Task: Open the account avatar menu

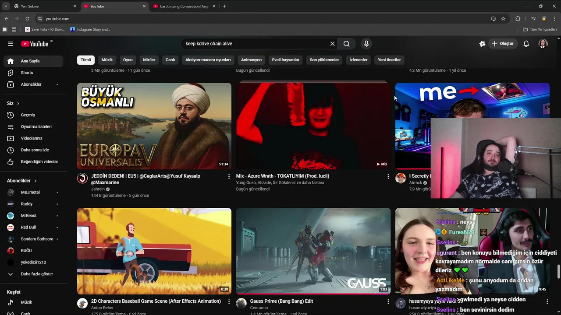Action: click(543, 44)
